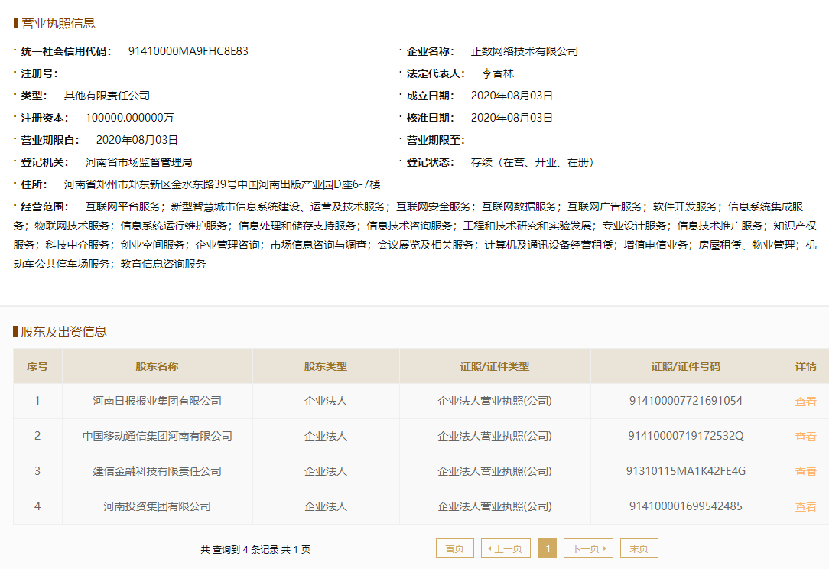Click shareholder name 河南日报报业集团有限公司
The height and width of the screenshot is (569, 829).
click(157, 401)
